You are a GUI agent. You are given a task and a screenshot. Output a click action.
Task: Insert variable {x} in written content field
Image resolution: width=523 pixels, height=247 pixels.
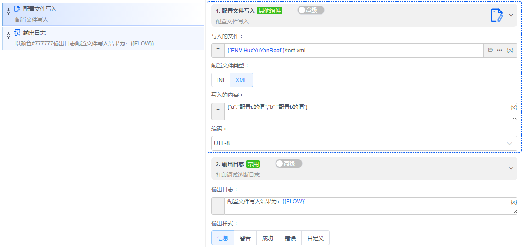(514, 107)
